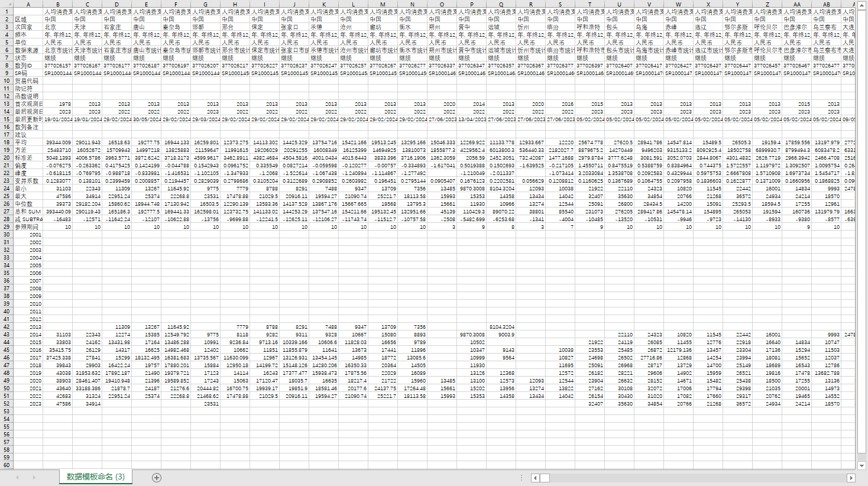The image size is (868, 486).
Task: Click the next sheet navigation arrow
Action: tap(34, 477)
